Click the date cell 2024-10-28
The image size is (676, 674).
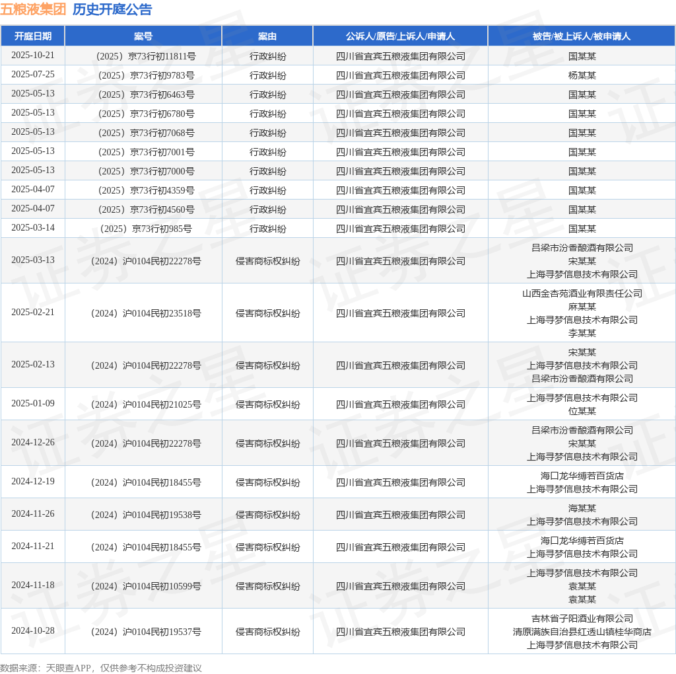[33, 630]
